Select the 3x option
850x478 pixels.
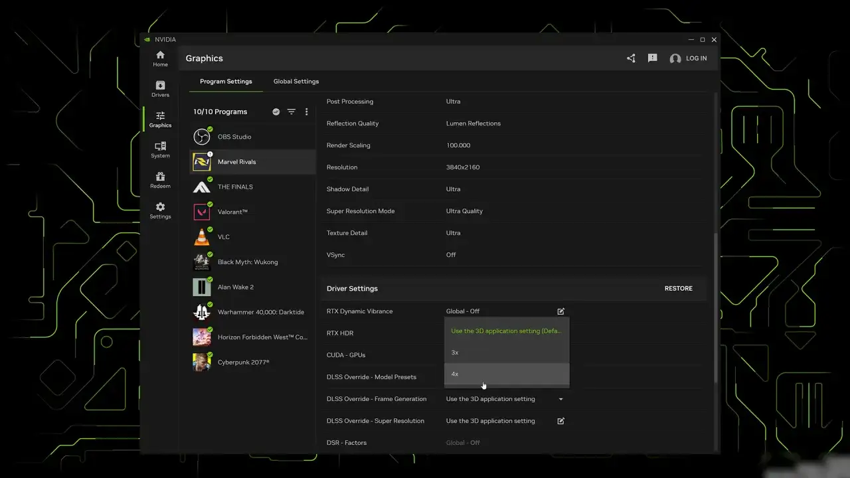[507, 353]
